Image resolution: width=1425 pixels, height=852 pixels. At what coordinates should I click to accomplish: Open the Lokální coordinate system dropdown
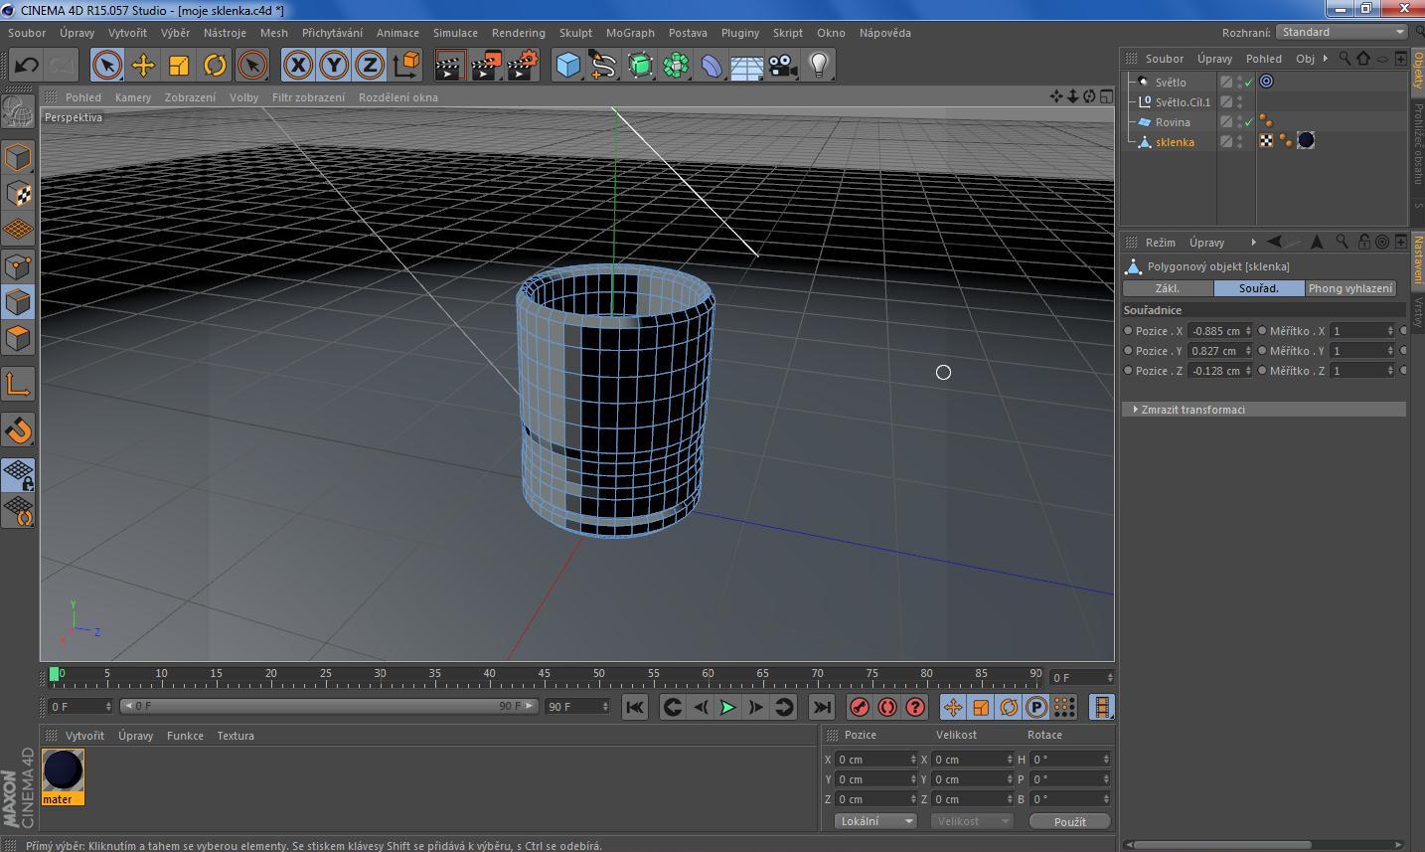[x=875, y=821]
